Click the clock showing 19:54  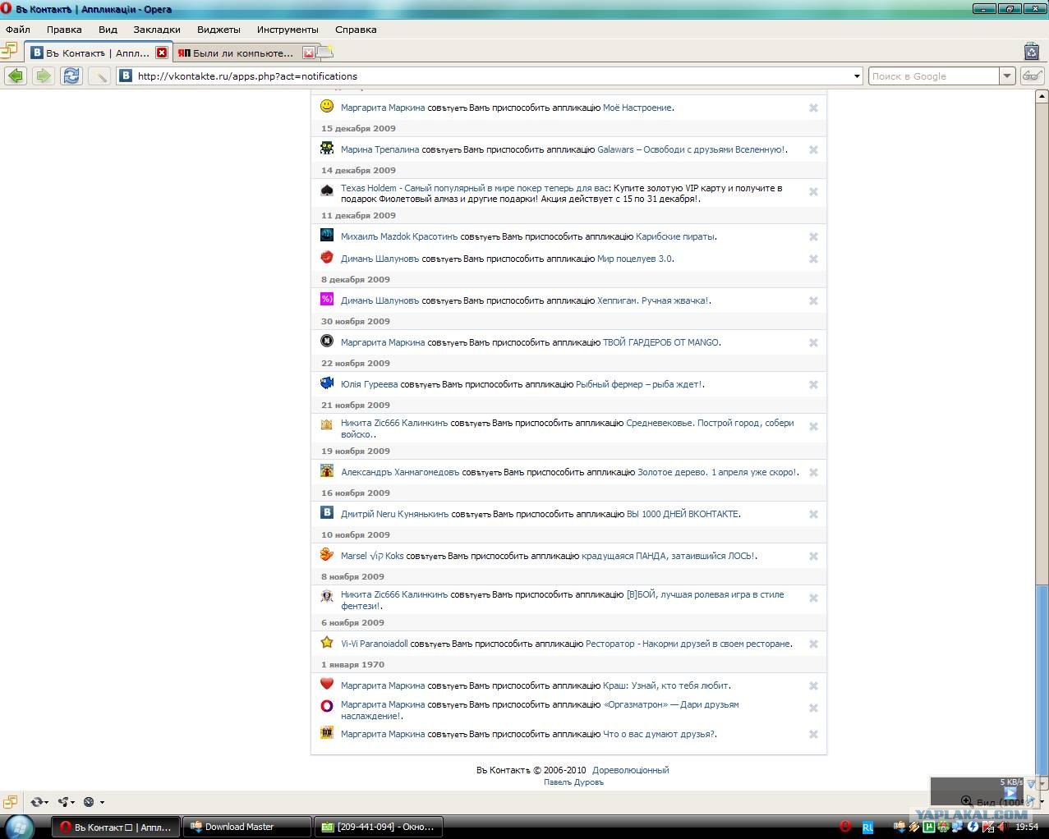1027,827
